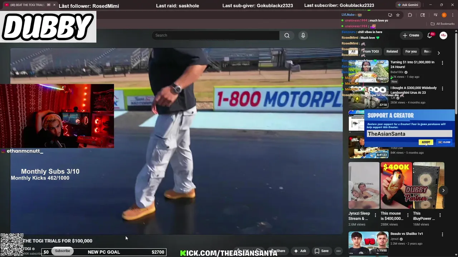Open the All Bookmarks folder
Image resolution: width=458 pixels, height=257 pixels.
(443, 24)
